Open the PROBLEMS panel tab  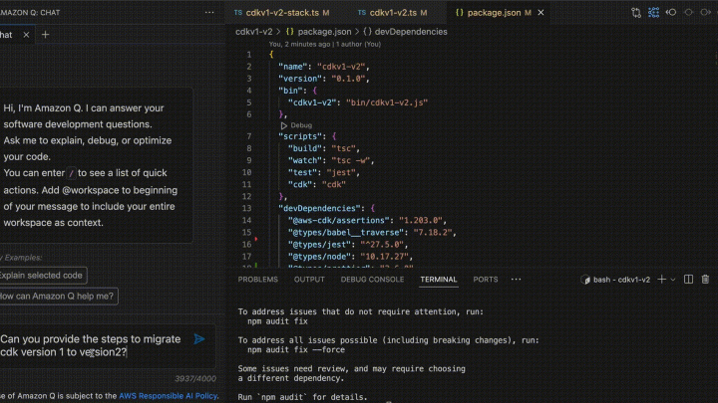coord(258,280)
